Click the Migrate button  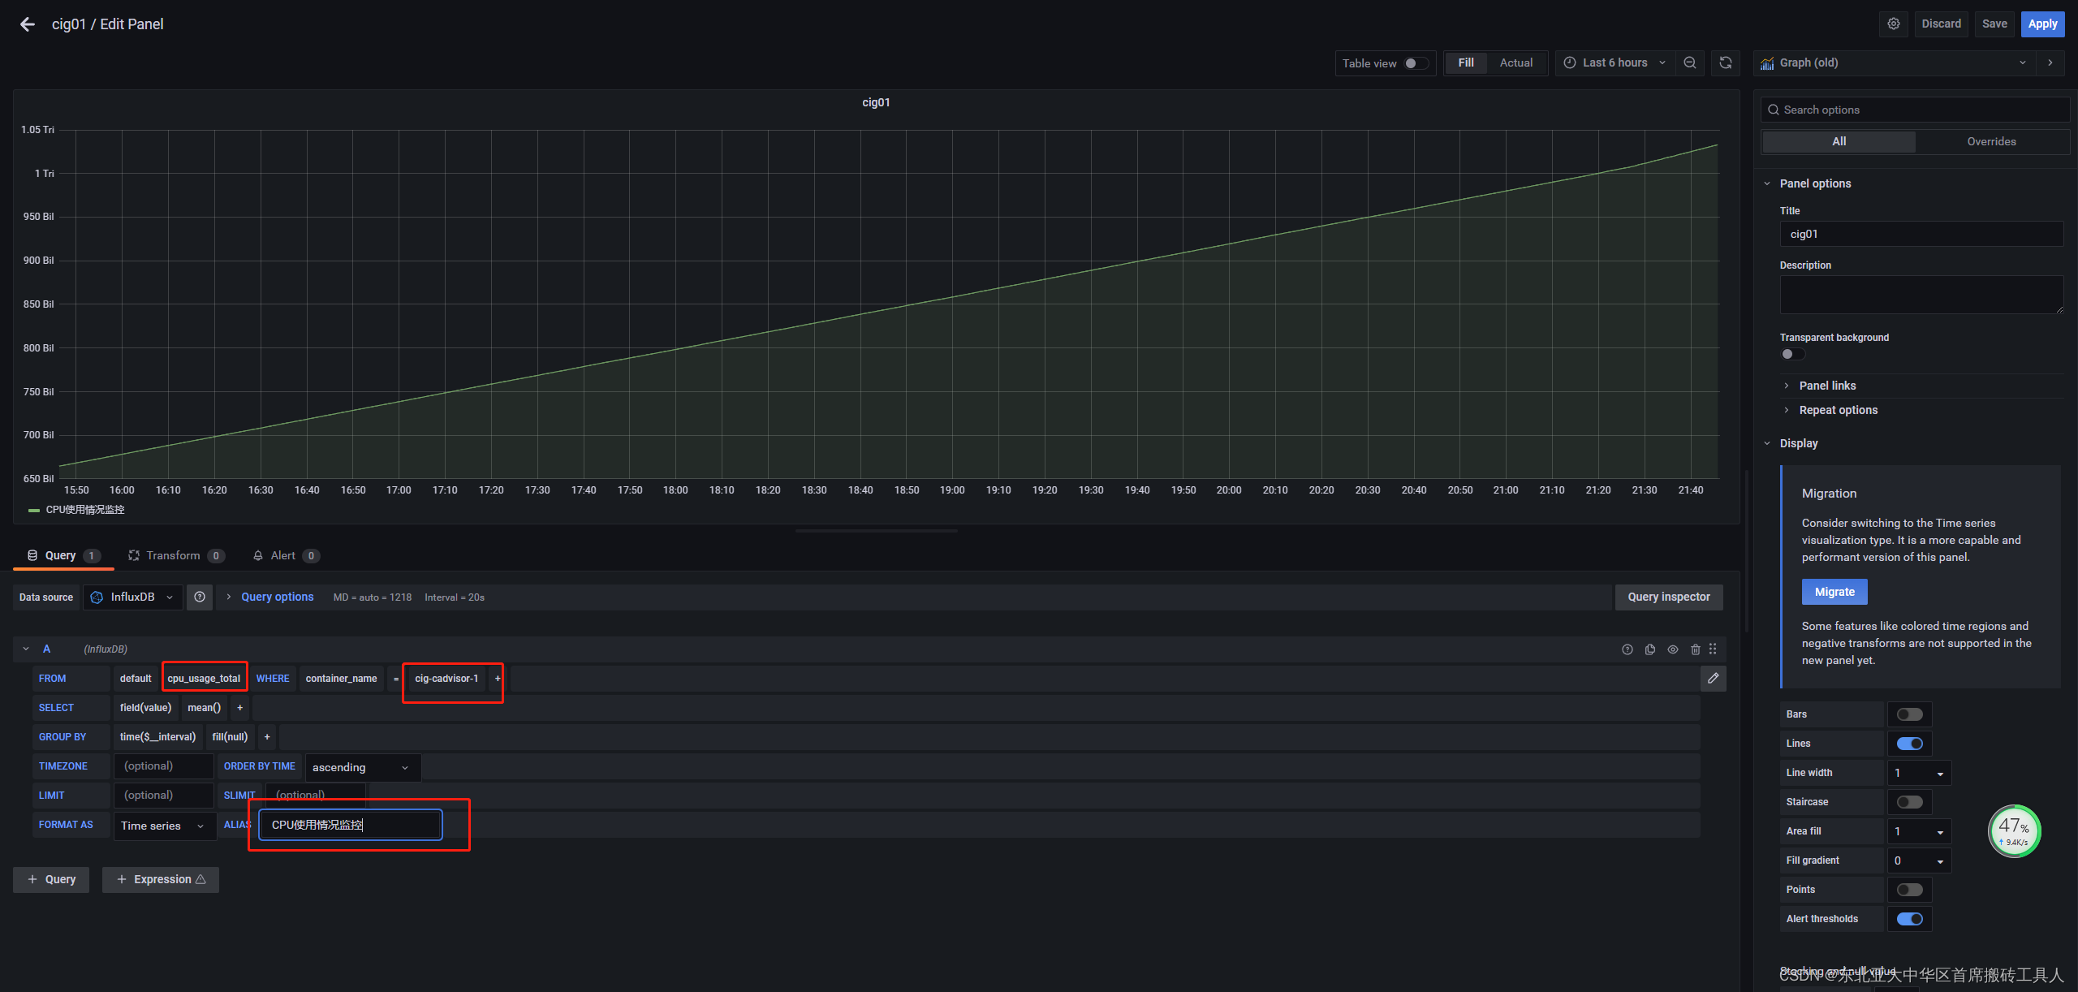pos(1834,593)
